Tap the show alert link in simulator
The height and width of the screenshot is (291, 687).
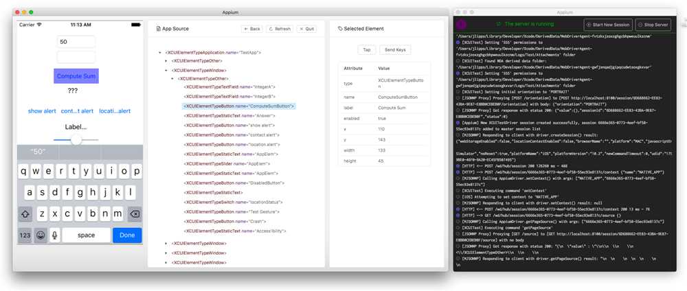coord(42,111)
